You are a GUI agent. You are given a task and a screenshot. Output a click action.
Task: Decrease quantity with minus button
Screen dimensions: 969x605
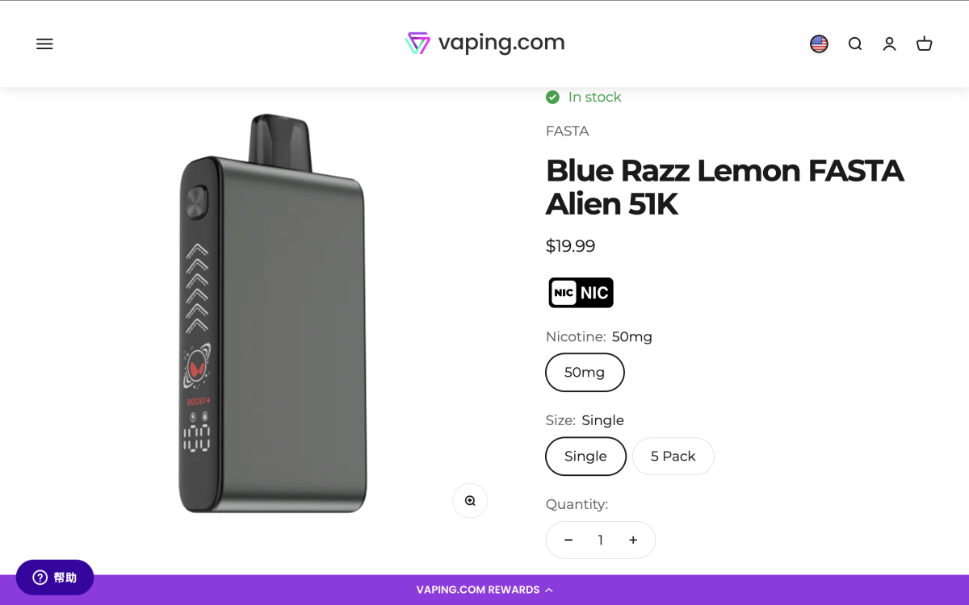click(568, 540)
